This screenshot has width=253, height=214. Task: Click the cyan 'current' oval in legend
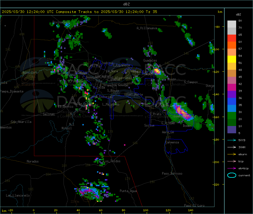point(232,175)
